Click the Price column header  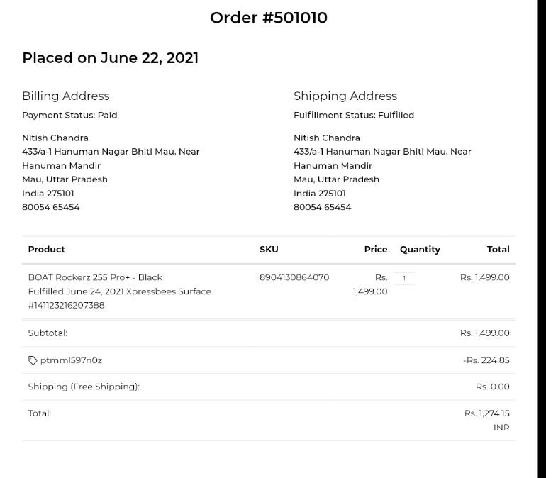point(375,249)
